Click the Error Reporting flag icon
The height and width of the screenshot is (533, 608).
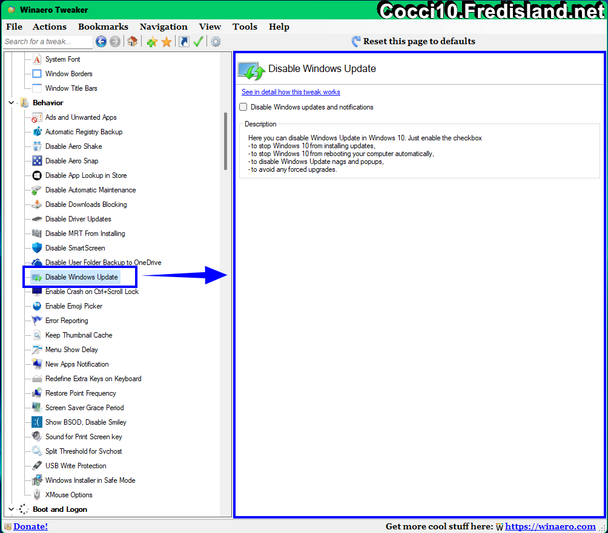click(37, 321)
